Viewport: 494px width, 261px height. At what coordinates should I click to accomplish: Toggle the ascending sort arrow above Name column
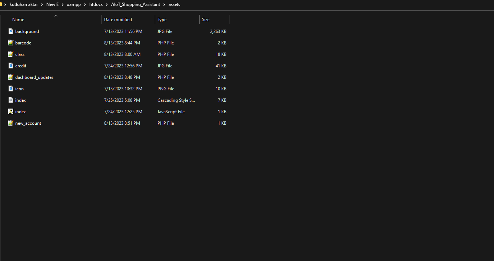pyautogui.click(x=56, y=16)
